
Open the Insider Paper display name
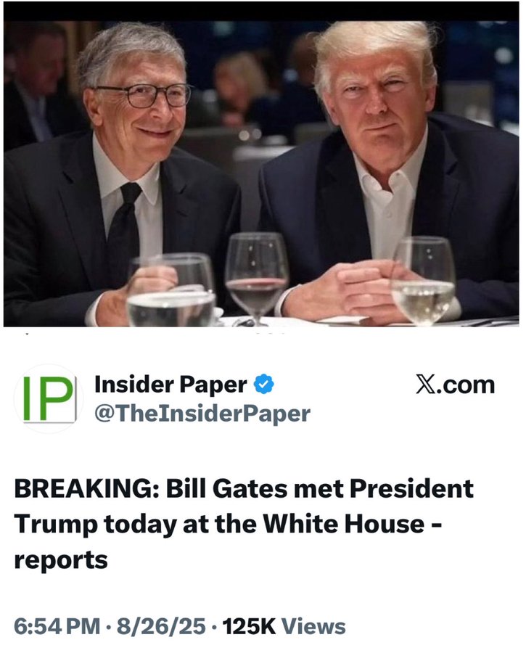(x=170, y=384)
